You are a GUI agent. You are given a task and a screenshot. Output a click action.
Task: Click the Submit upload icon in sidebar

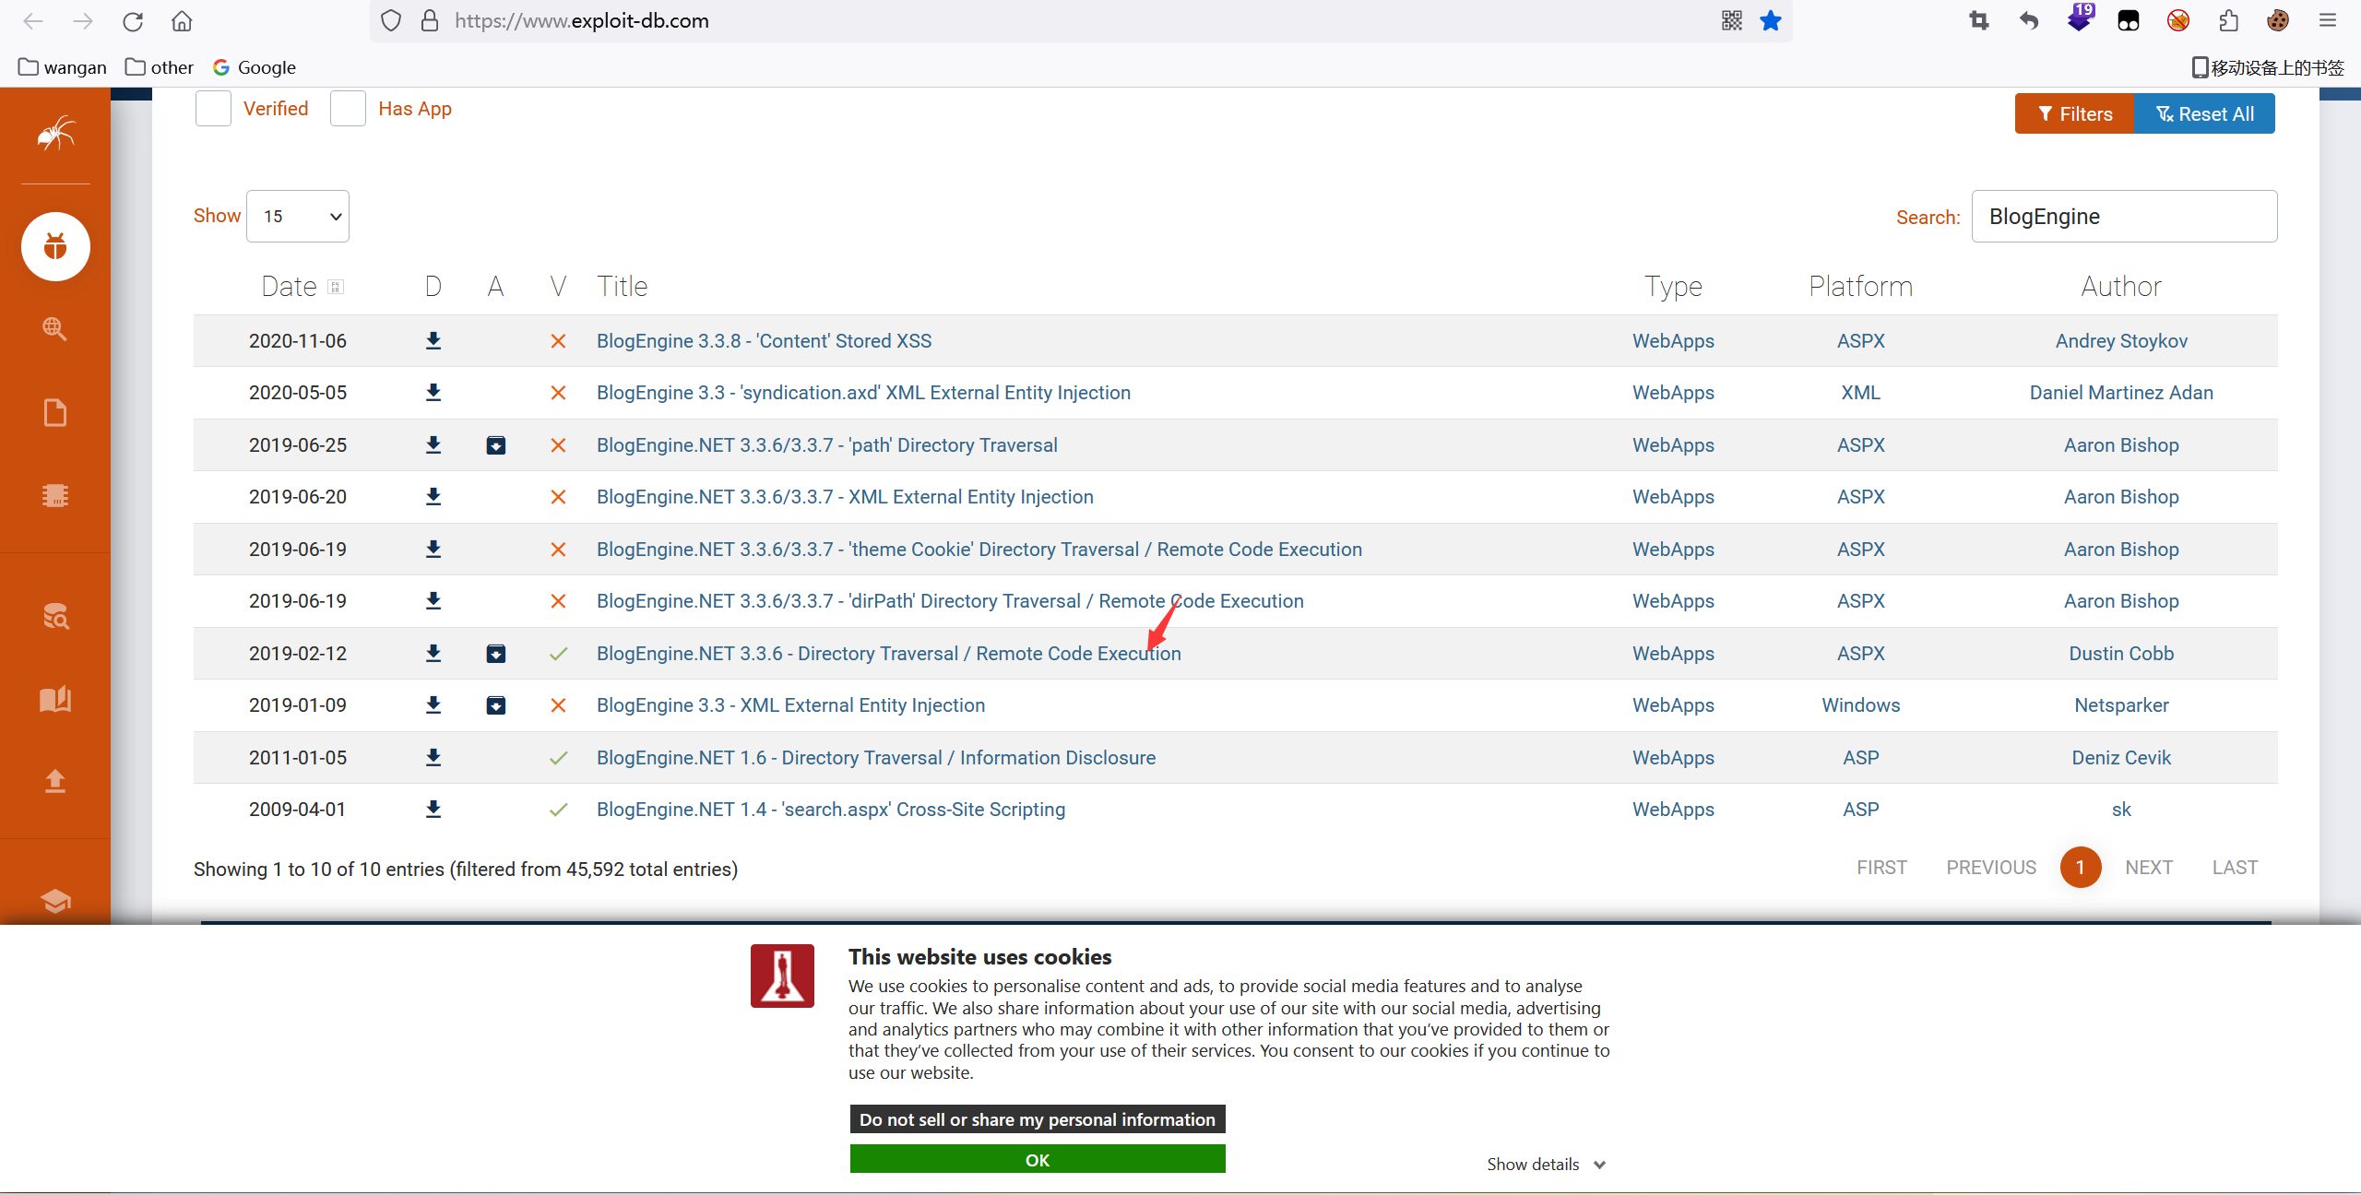pos(55,781)
